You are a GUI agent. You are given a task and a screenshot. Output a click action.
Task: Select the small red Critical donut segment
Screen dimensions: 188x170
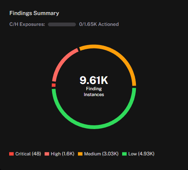pos(54,85)
